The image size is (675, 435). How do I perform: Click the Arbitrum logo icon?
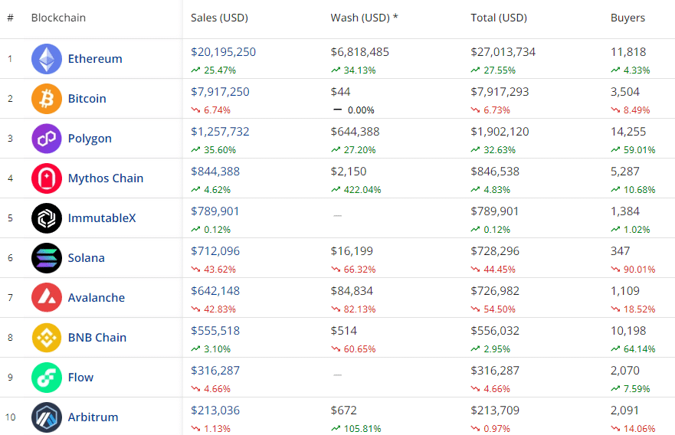click(x=47, y=417)
